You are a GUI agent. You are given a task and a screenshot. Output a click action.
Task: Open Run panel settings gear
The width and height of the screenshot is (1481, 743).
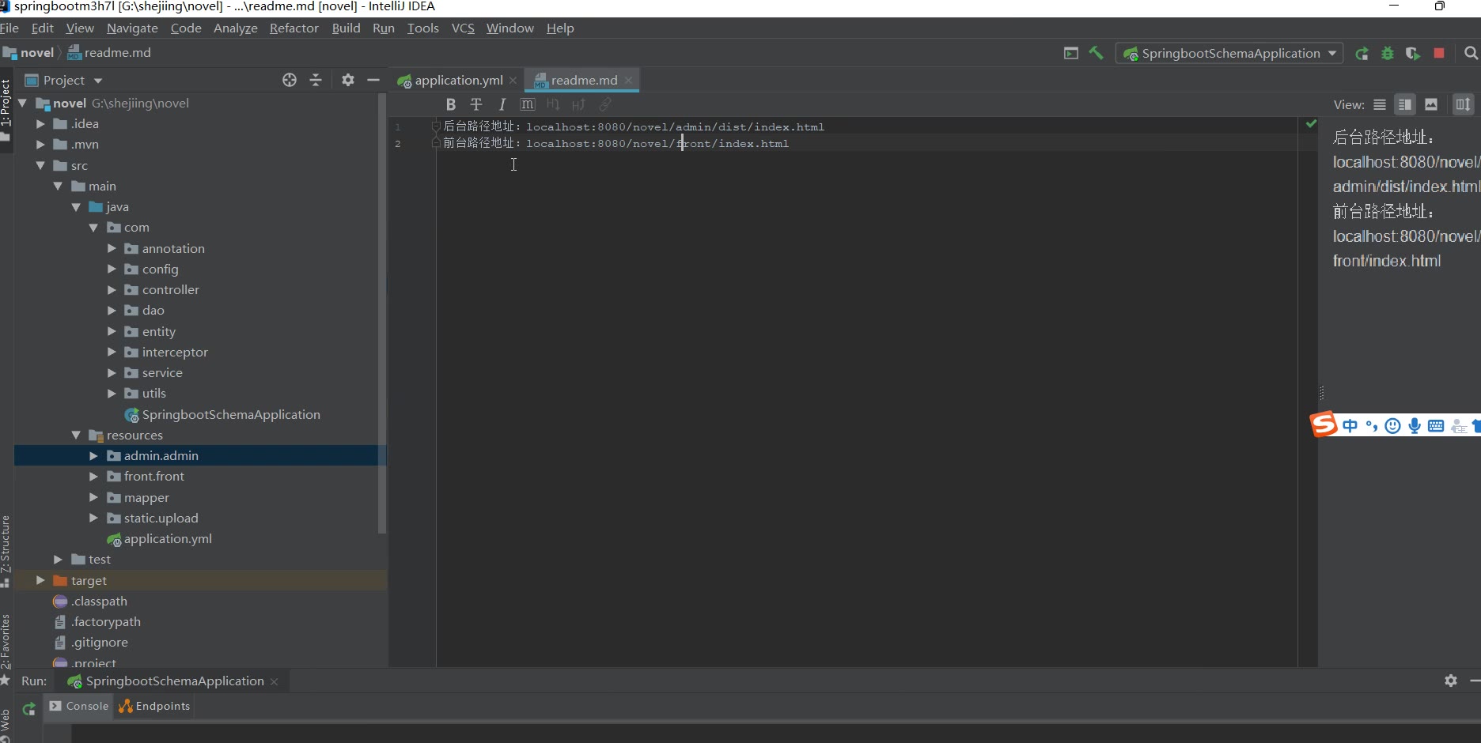tap(1451, 681)
